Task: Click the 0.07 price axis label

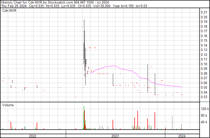Action: pos(204,78)
